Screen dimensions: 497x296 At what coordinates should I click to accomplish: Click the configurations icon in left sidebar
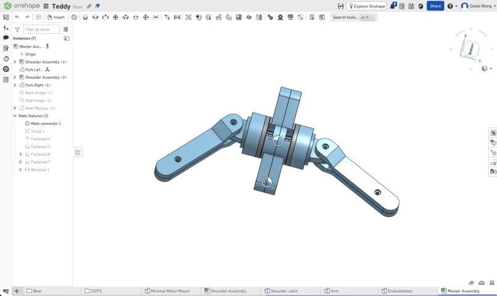coord(6,80)
